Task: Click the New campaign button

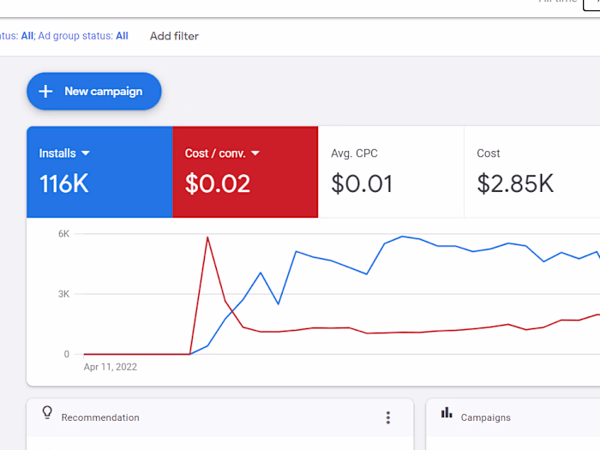Action: 94,92
